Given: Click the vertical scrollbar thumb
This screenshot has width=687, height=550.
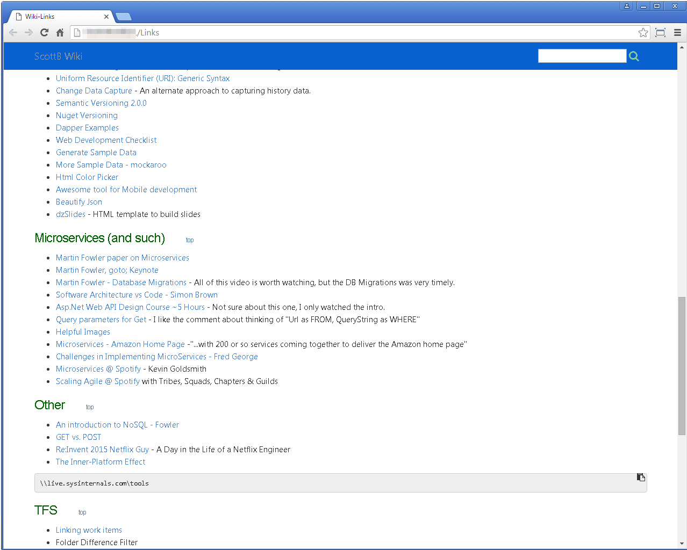Looking at the screenshot, I should pyautogui.click(x=682, y=365).
